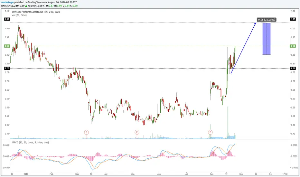Click the Aug label on date axis

pyautogui.click(x=211, y=174)
